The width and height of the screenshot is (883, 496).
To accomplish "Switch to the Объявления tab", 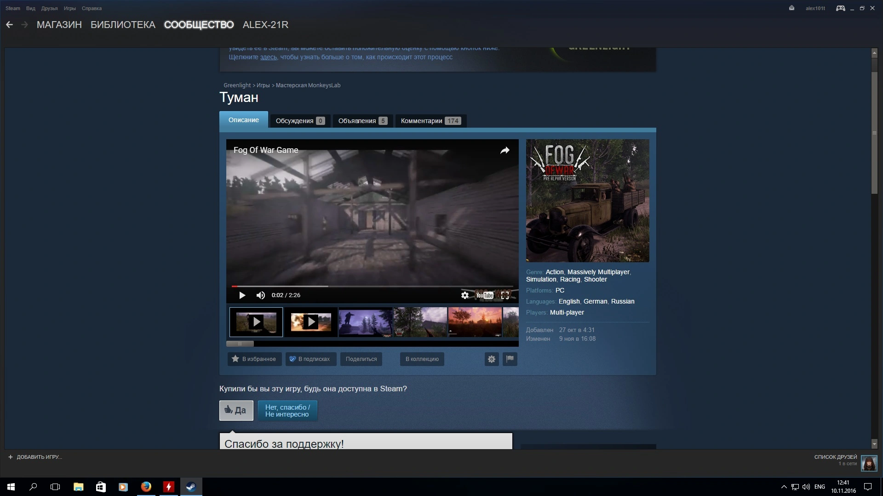I will coord(363,121).
